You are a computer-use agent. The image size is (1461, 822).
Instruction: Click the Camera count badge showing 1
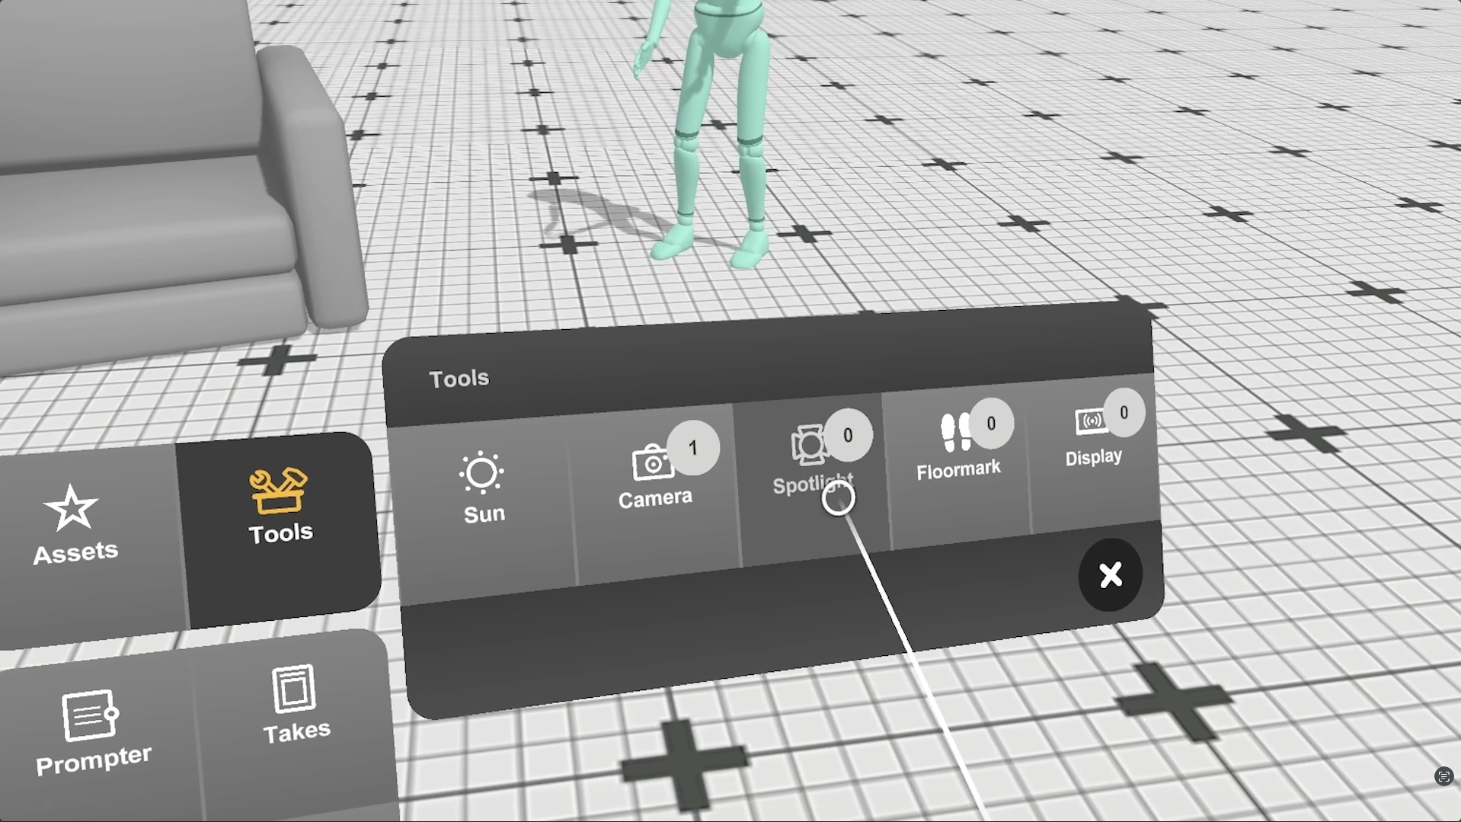pos(692,448)
